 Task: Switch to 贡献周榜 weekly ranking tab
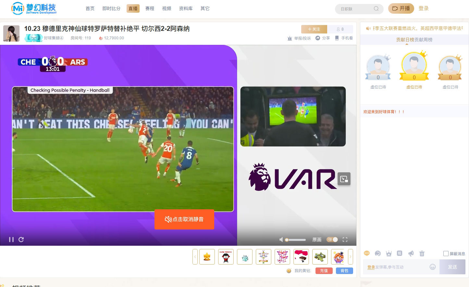pos(423,40)
